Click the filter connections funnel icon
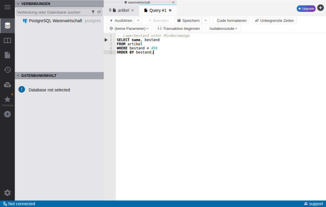 click(93, 12)
